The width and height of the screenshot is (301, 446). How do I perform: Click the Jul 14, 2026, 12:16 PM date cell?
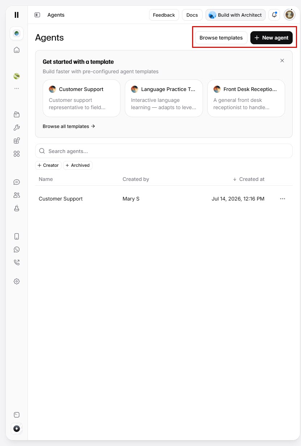pyautogui.click(x=238, y=199)
